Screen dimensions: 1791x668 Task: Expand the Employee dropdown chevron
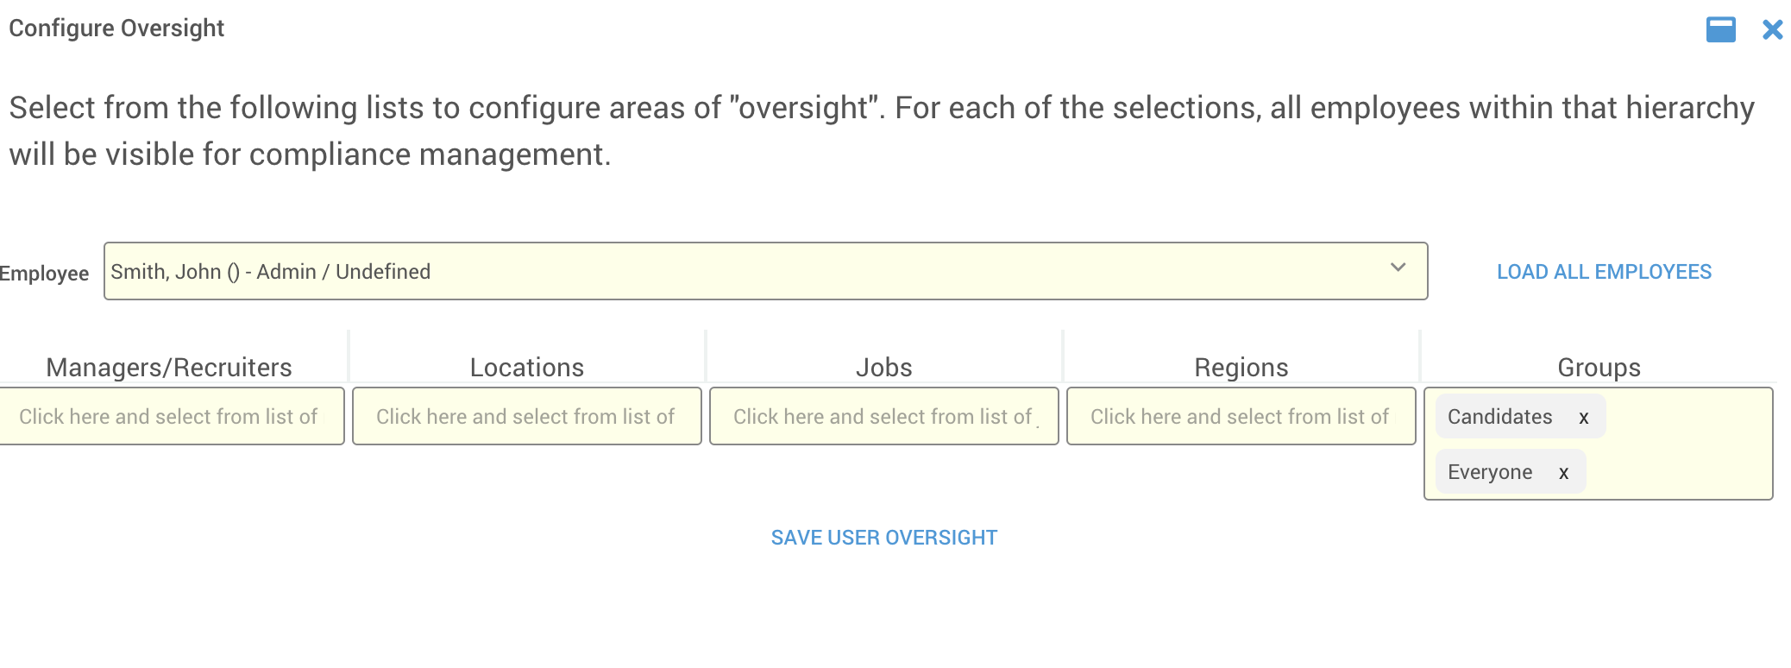[1398, 268]
